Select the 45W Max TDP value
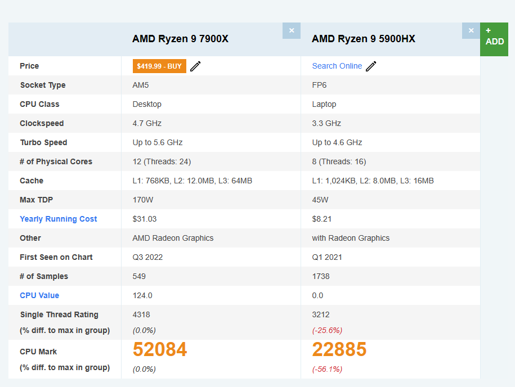The height and width of the screenshot is (387, 515). [320, 200]
